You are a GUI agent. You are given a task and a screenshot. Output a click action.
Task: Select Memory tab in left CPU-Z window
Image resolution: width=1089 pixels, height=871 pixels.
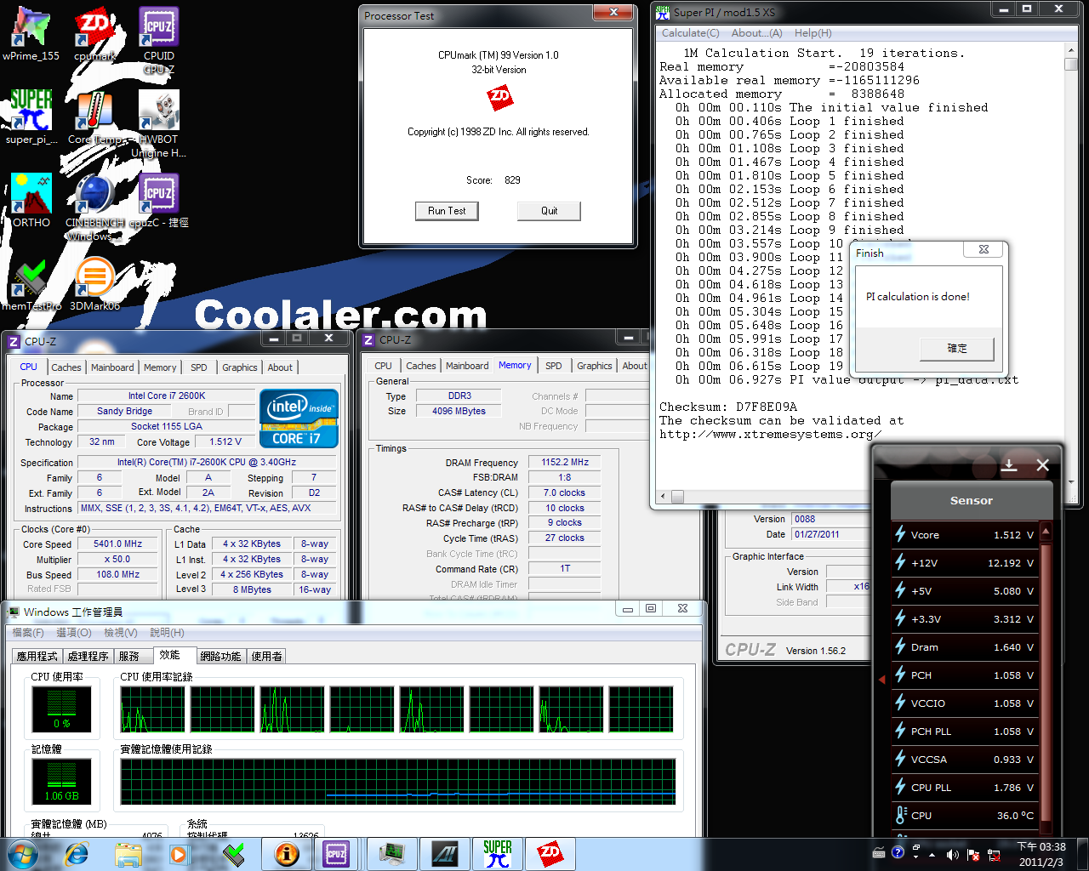click(160, 367)
